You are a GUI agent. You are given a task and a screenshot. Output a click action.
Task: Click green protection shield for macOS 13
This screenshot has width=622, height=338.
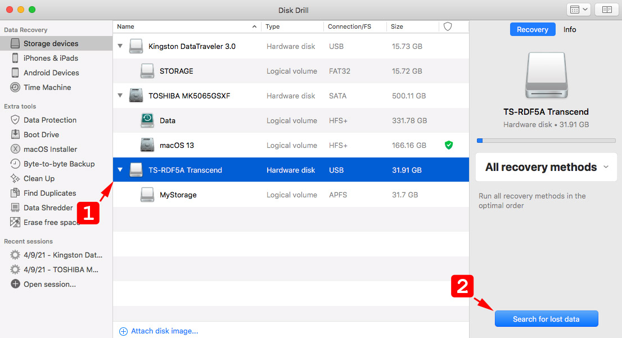pos(448,145)
